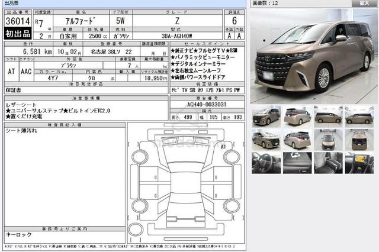Click the 保証書 text

point(13,91)
